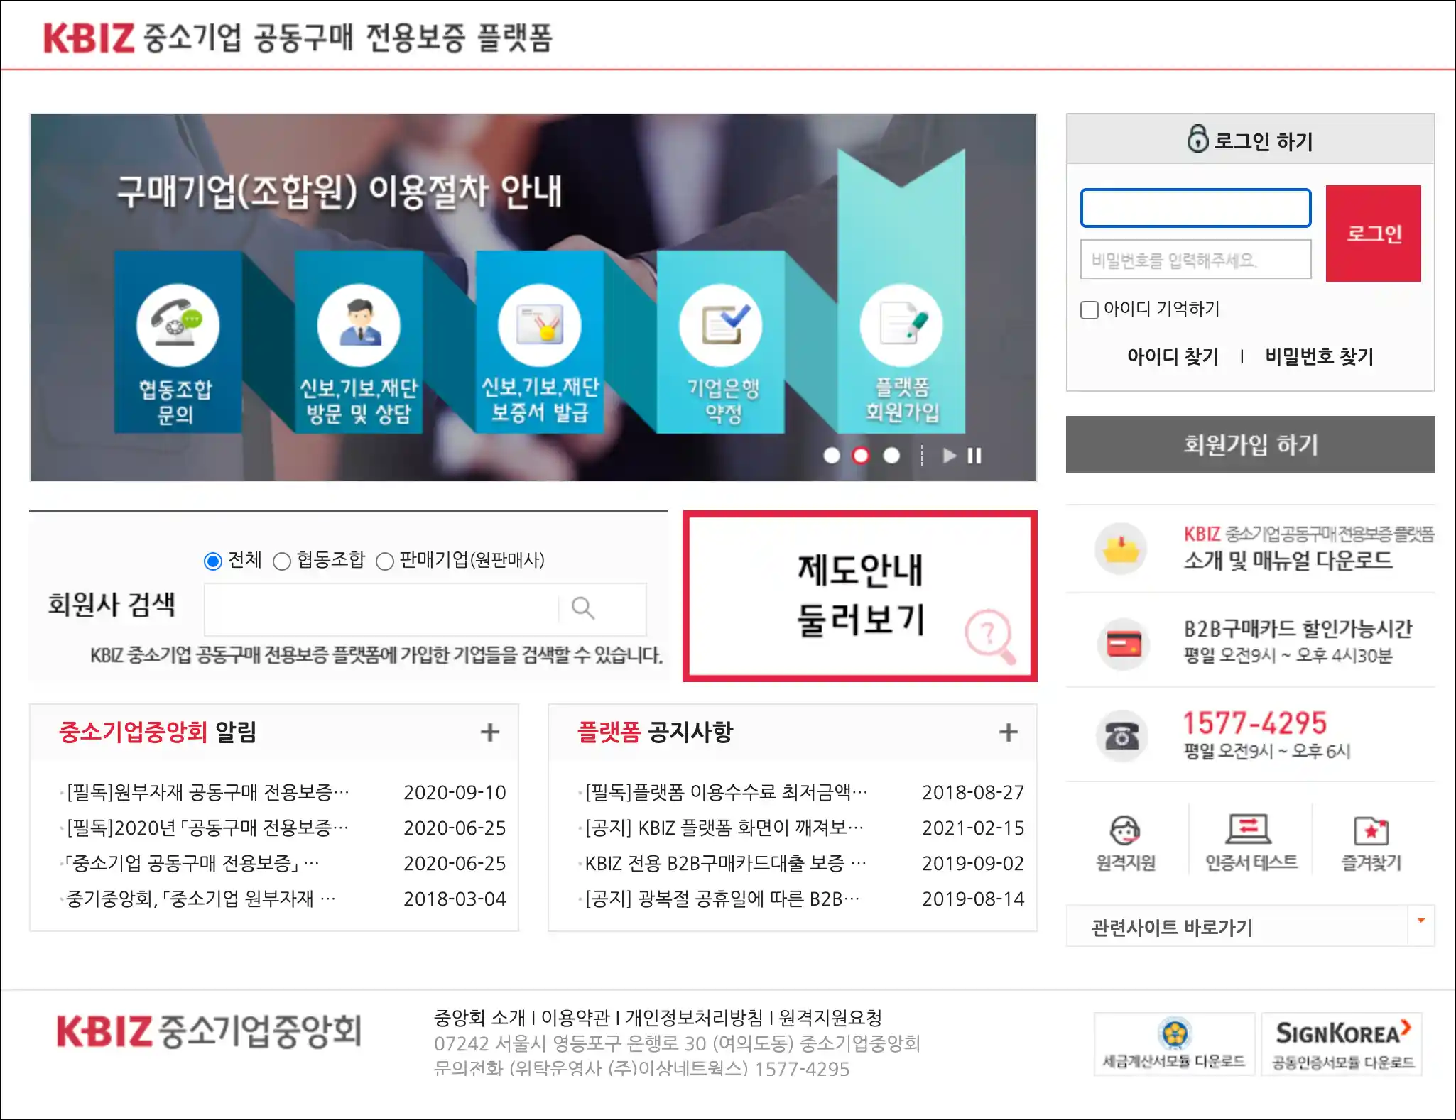Click B2B구매카드 할인가능시간 text
The width and height of the screenshot is (1456, 1120).
point(1298,629)
